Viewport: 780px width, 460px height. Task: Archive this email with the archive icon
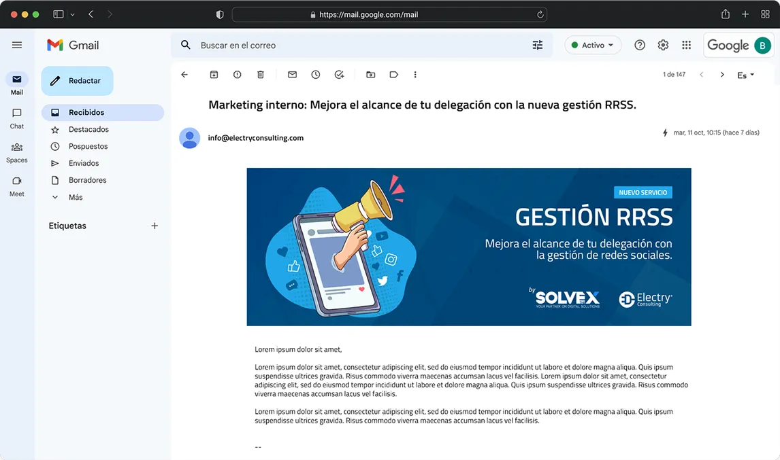pyautogui.click(x=214, y=75)
